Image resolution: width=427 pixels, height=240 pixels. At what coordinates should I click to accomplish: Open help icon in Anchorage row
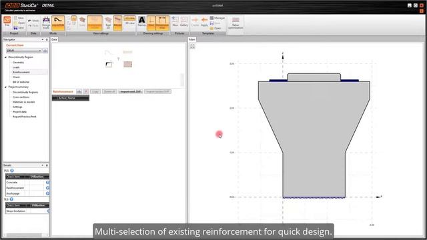47,193
